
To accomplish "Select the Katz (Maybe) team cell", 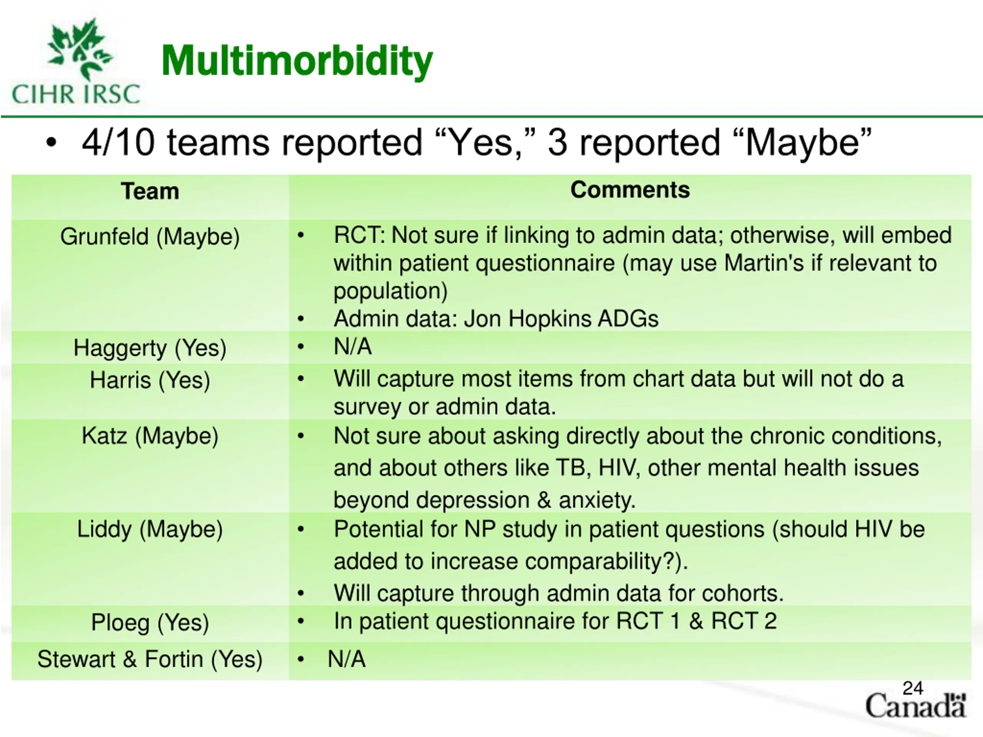I will click(x=150, y=436).
